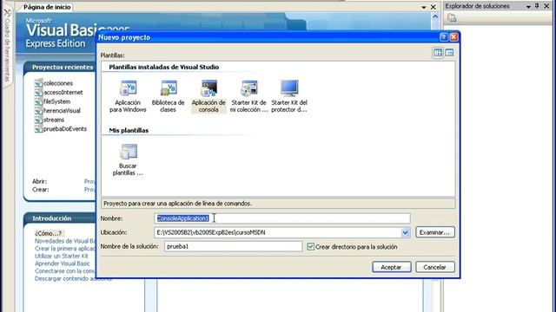Confirm with the Aceptar button
The image size is (556, 312).
[x=392, y=267]
